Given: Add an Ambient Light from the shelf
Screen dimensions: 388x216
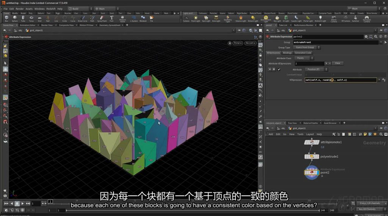Looking at the screenshot, I should click(320, 19).
